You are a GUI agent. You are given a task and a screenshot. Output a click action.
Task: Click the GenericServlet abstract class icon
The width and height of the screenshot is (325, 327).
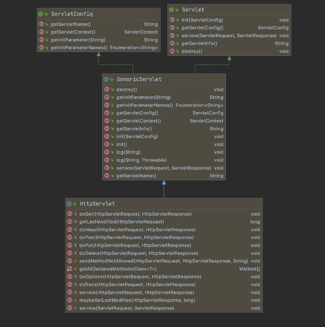106,79
